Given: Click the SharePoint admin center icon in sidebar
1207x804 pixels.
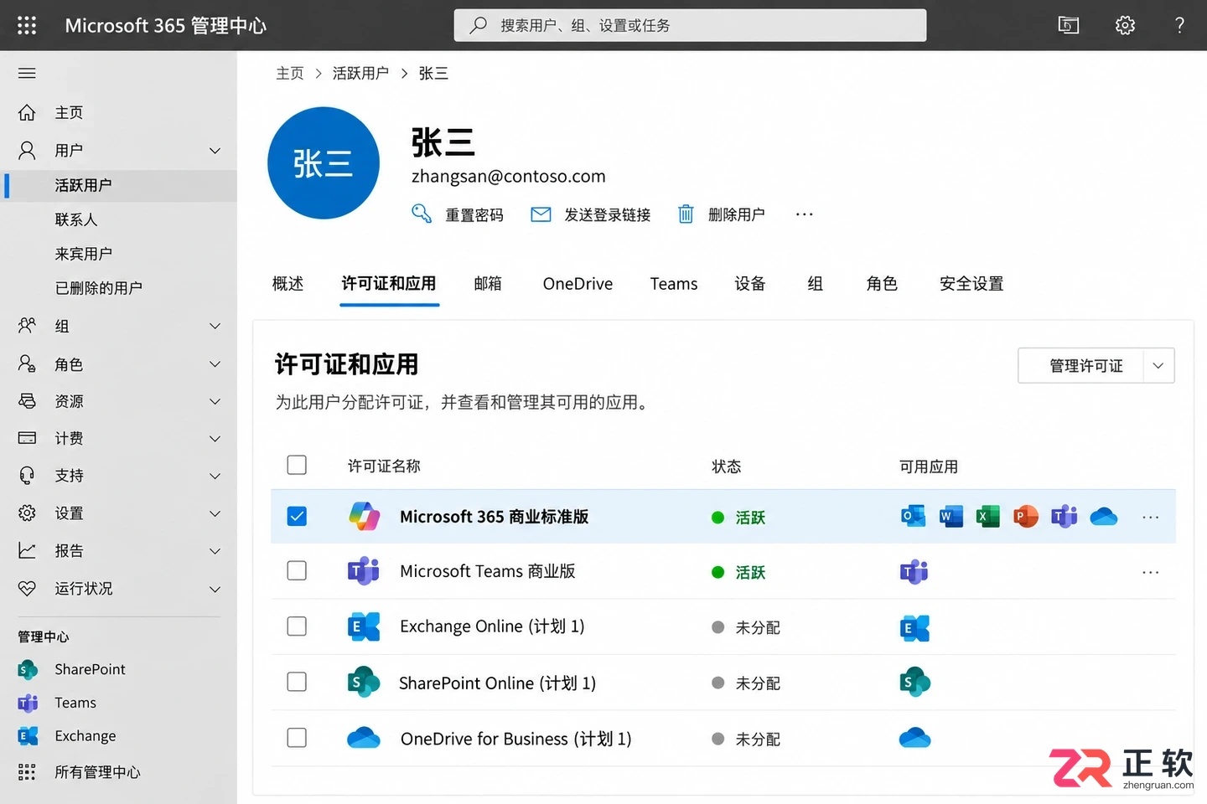Looking at the screenshot, I should pyautogui.click(x=27, y=670).
